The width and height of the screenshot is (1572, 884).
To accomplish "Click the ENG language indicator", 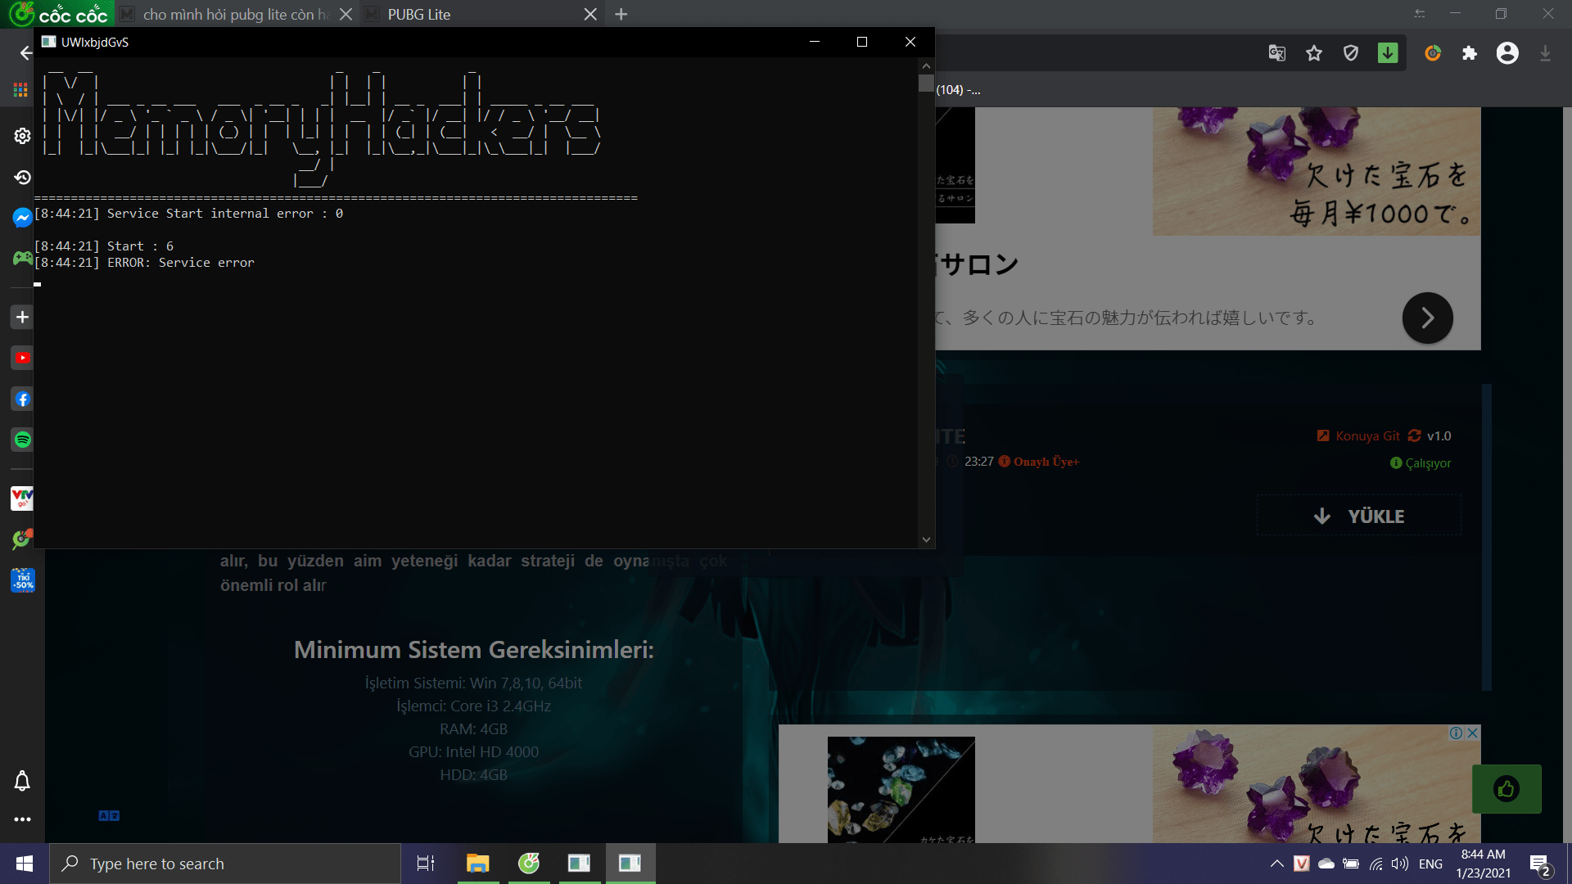I will pyautogui.click(x=1430, y=864).
